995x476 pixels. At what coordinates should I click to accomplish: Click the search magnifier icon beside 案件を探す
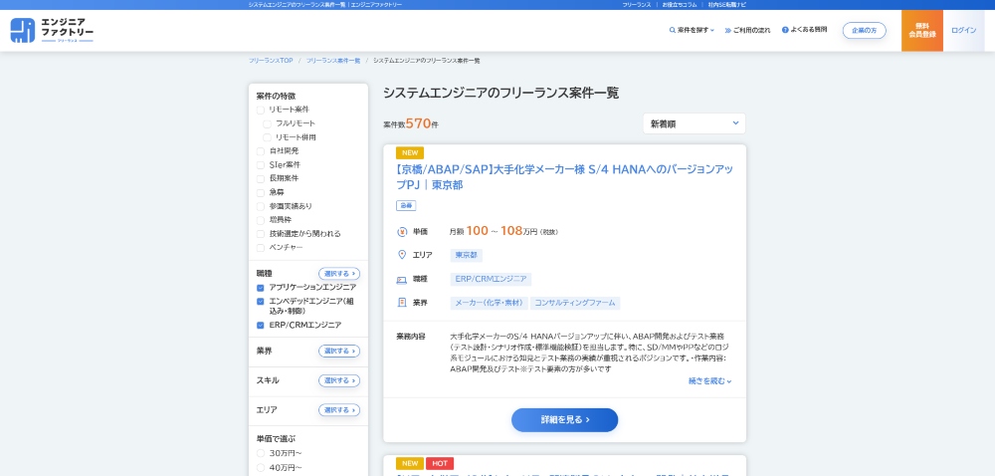(x=672, y=30)
